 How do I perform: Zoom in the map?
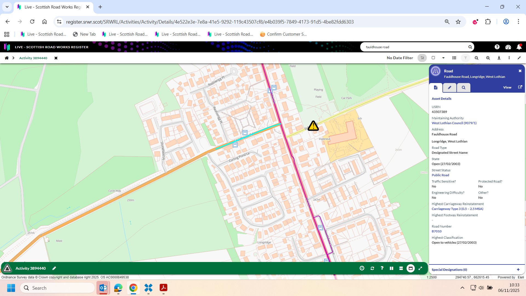488,58
